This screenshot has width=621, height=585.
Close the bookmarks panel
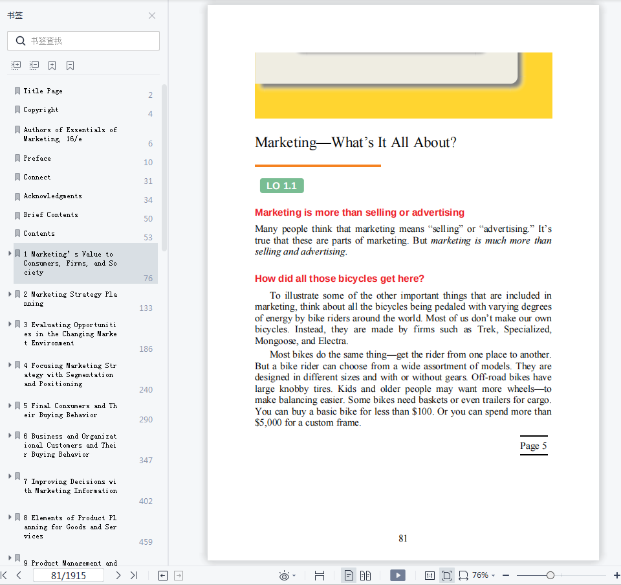tap(151, 16)
